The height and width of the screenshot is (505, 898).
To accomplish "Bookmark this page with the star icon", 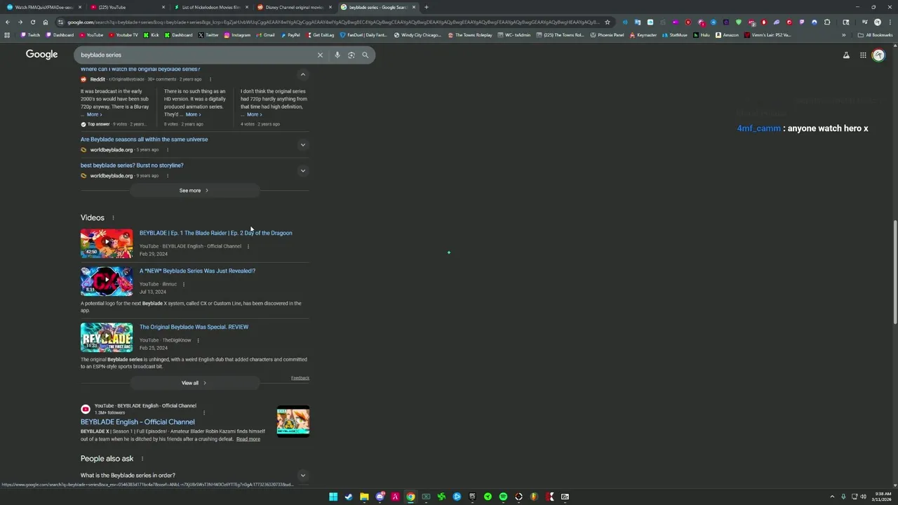I will (x=608, y=22).
